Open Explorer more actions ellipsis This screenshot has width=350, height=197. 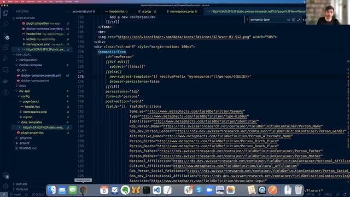pos(67,11)
